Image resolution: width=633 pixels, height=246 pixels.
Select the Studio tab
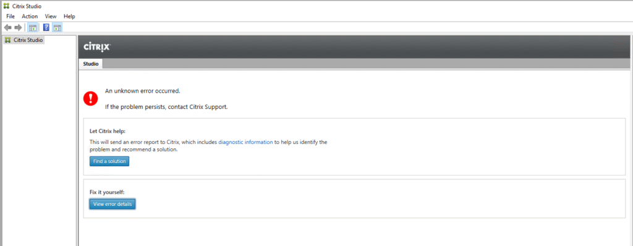coord(91,64)
